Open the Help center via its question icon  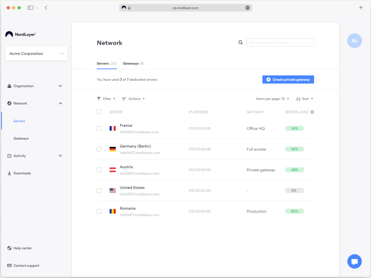coord(9,248)
